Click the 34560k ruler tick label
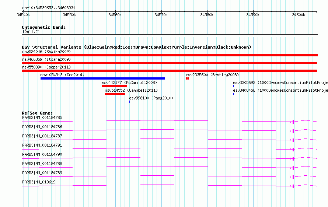 (x=115, y=15)
